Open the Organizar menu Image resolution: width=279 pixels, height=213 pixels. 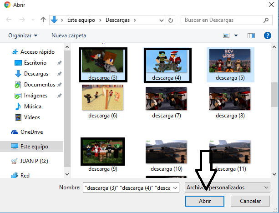23,35
